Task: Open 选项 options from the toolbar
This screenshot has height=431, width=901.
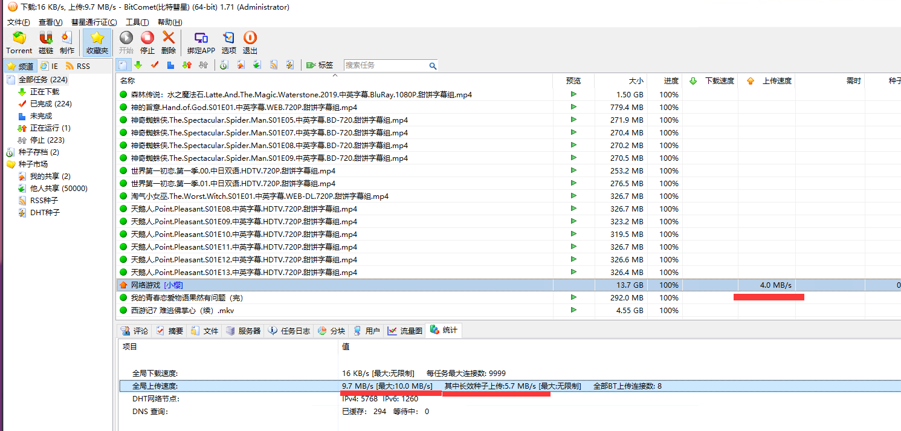Action: click(229, 43)
